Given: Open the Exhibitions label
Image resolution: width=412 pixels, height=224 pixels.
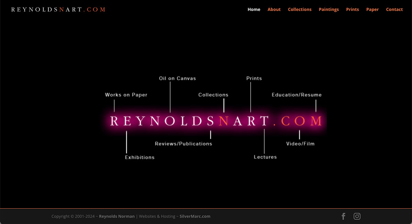Looking at the screenshot, I should pos(140,158).
